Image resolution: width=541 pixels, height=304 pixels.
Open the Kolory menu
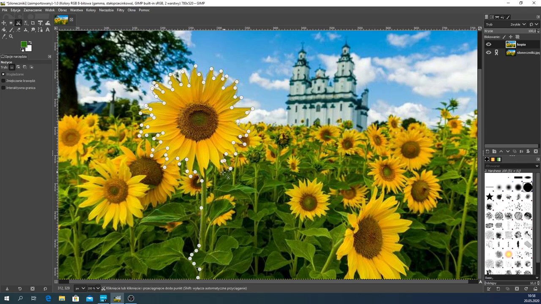[91, 10]
